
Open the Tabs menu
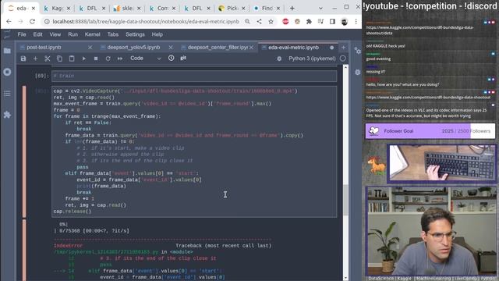coord(112,34)
